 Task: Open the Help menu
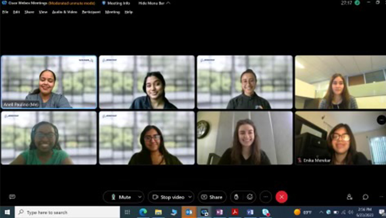(128, 12)
